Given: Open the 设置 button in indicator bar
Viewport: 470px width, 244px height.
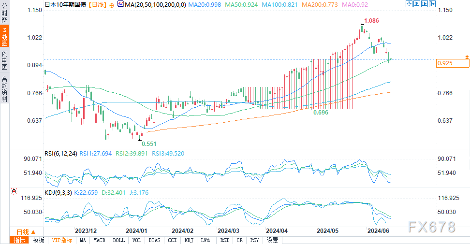Looking at the screenshot, I should pos(273,240).
